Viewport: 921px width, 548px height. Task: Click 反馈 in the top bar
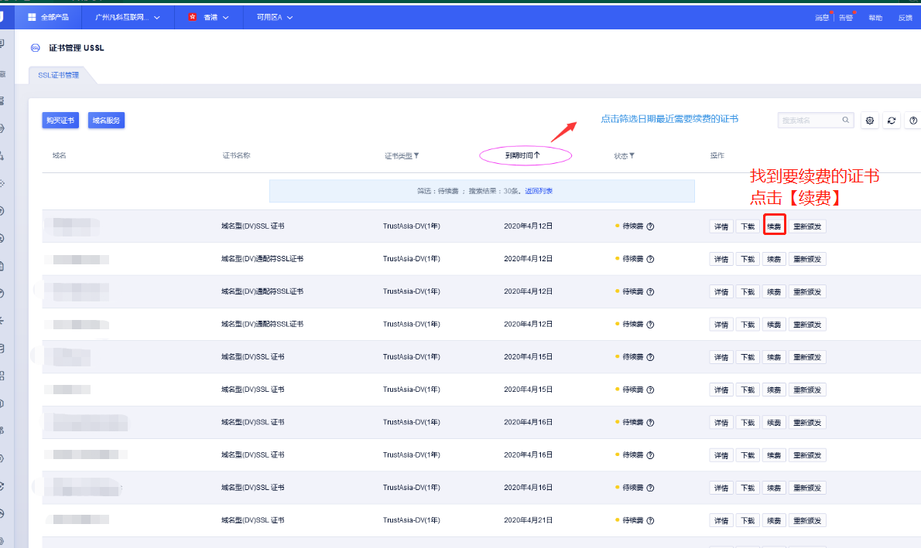click(x=906, y=18)
